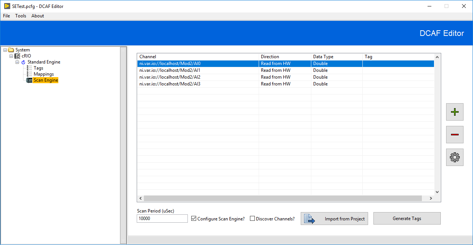Select the Standard Engine tree item
The width and height of the screenshot is (473, 245).
tap(44, 62)
